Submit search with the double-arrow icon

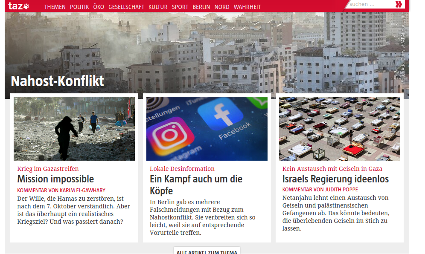pyautogui.click(x=399, y=4)
